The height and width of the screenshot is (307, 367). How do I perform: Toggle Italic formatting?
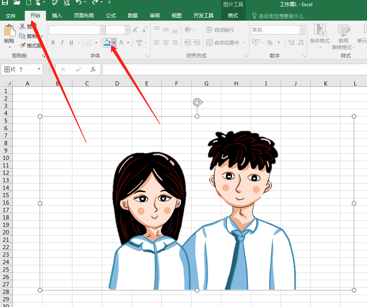click(62, 43)
